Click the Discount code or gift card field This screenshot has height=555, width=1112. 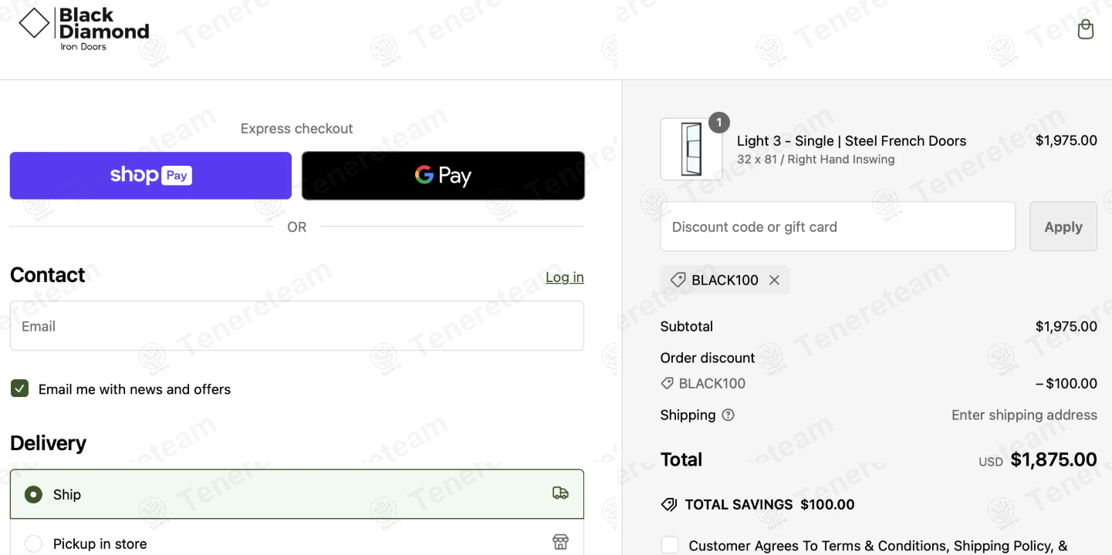[x=837, y=227]
